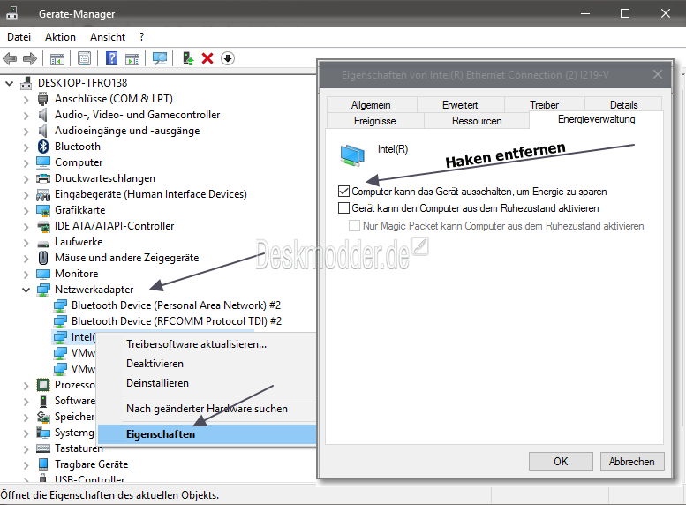
Task: Expand the Bluetooth tree node
Action: click(x=26, y=147)
